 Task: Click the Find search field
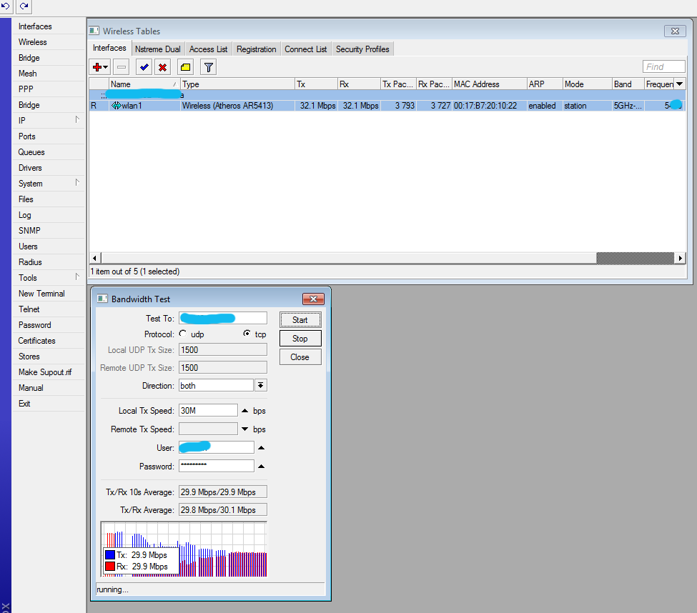click(663, 67)
